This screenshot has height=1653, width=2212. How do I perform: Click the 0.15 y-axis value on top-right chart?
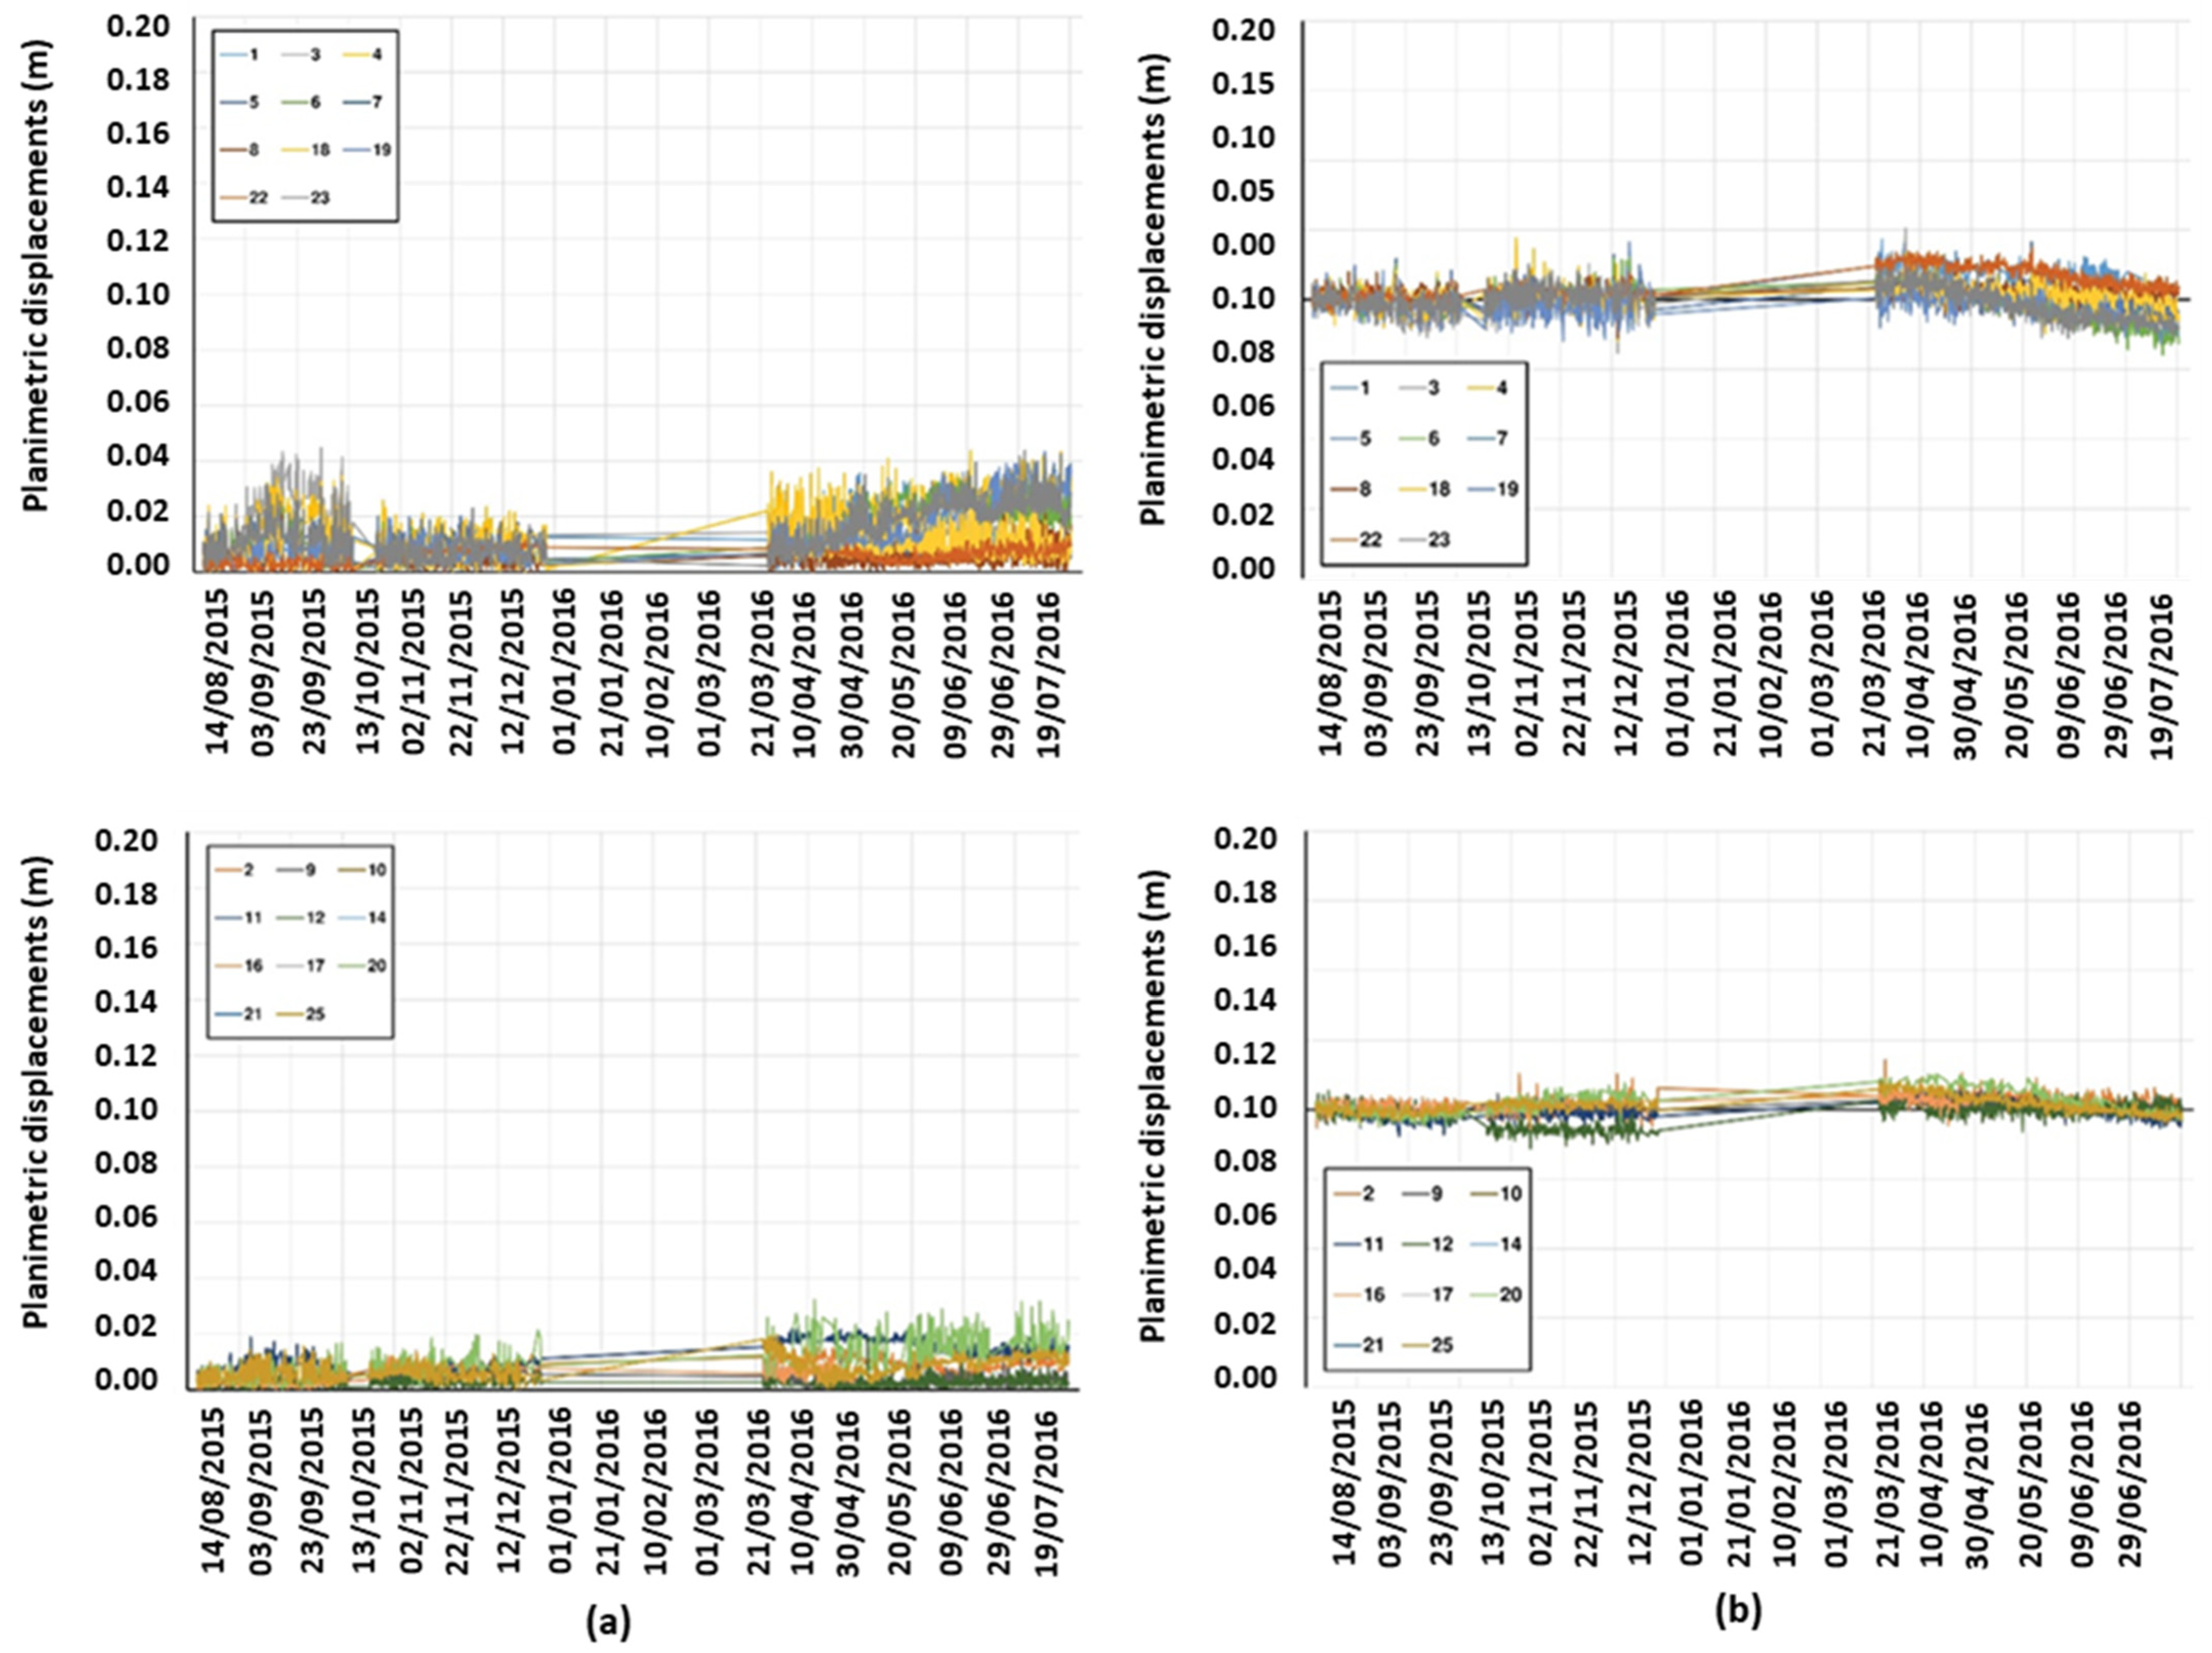tap(1243, 82)
